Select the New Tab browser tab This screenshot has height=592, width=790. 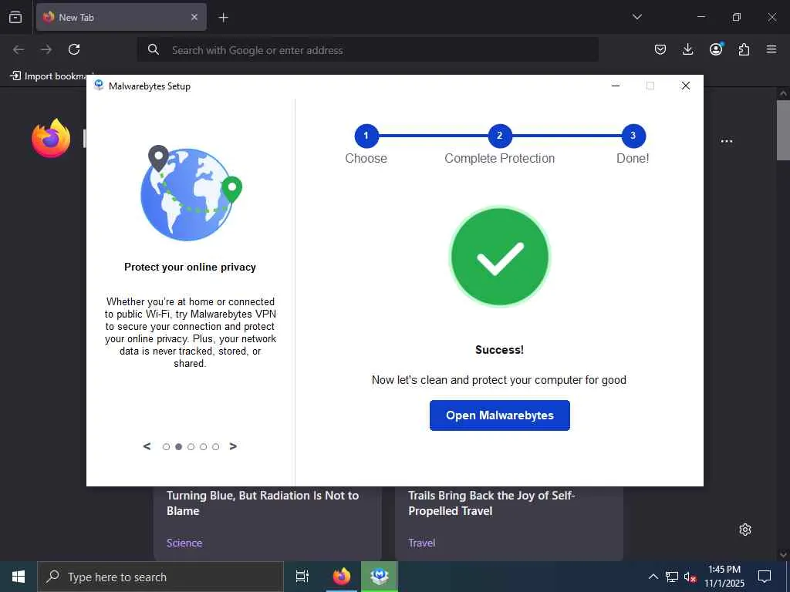click(x=121, y=17)
